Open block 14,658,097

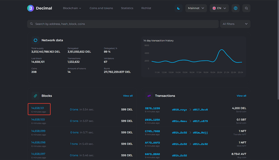pos(38,154)
